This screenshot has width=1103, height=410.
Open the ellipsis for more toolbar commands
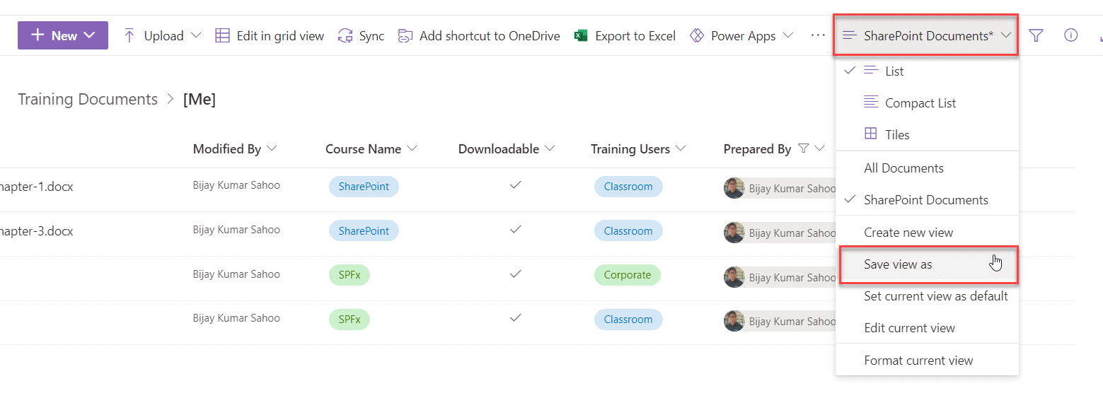click(817, 35)
